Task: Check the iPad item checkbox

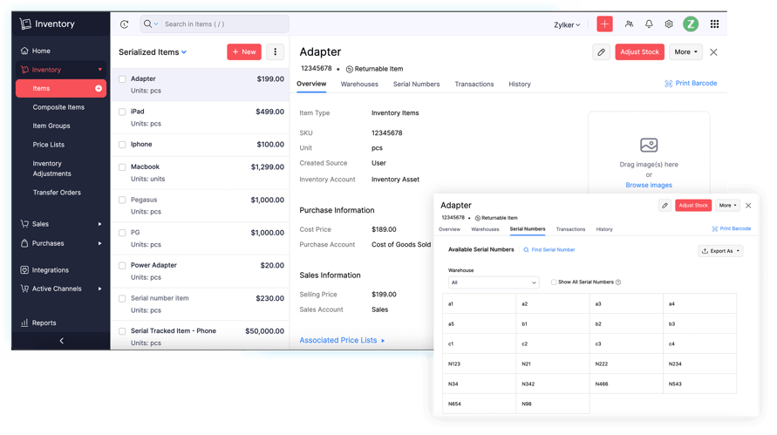Action: 122,112
